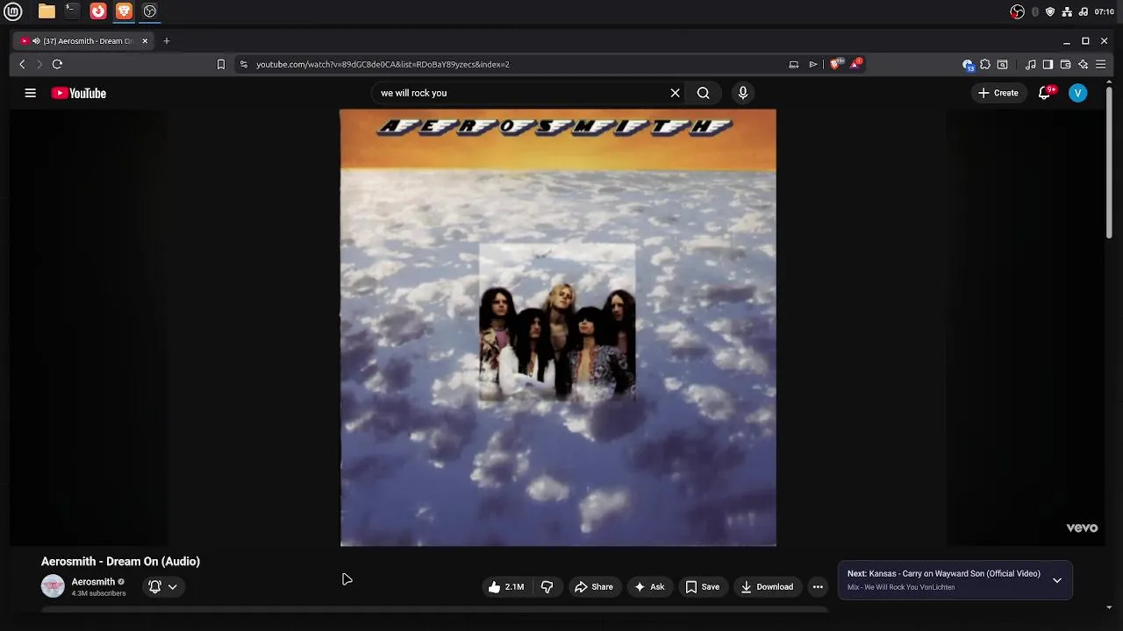Image resolution: width=1123 pixels, height=631 pixels.
Task: Launch the Files folder from panel
Action: point(46,11)
